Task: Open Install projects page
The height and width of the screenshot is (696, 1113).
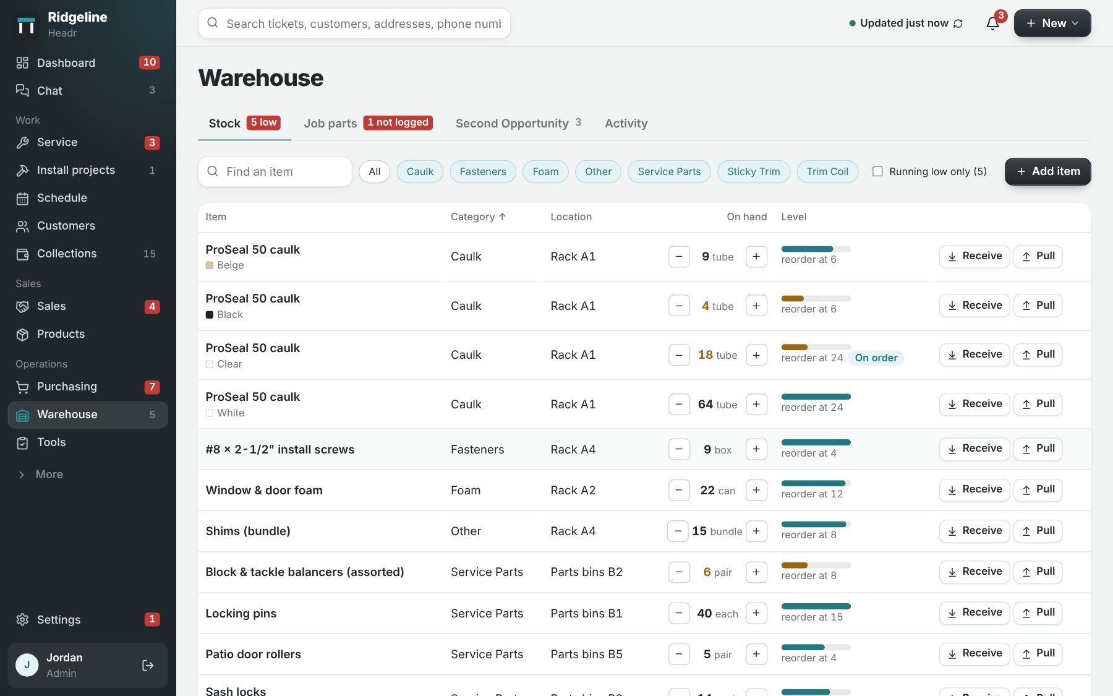Action: [87, 170]
